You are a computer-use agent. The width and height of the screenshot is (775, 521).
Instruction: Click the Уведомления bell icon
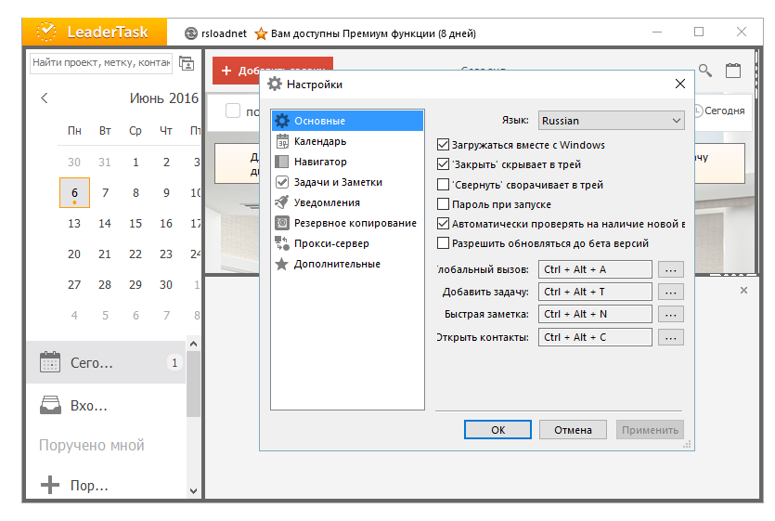pyautogui.click(x=282, y=202)
